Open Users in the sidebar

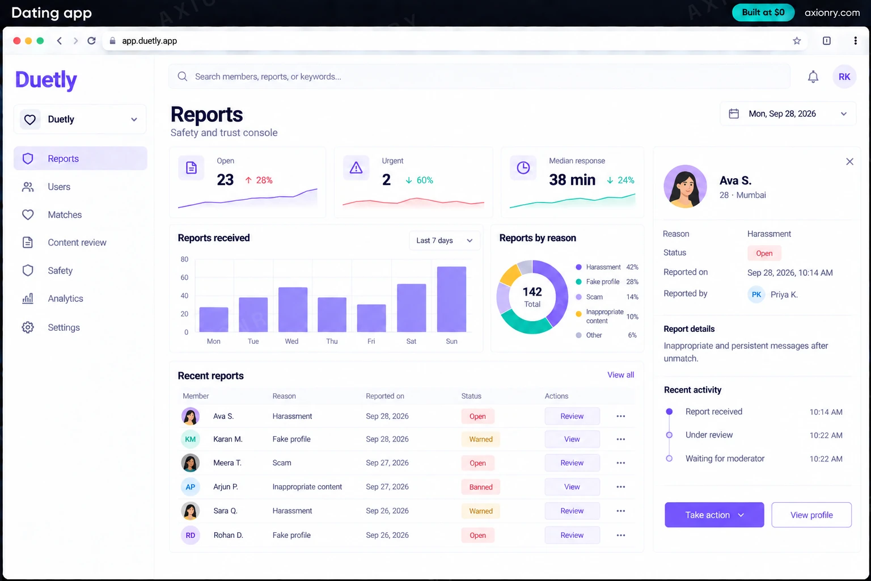coord(81,187)
